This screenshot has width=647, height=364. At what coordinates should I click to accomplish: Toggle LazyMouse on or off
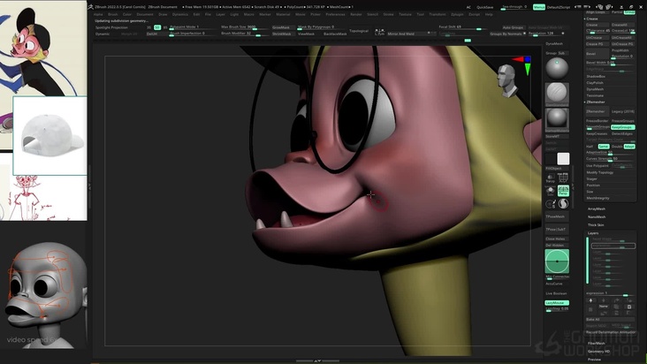click(557, 303)
